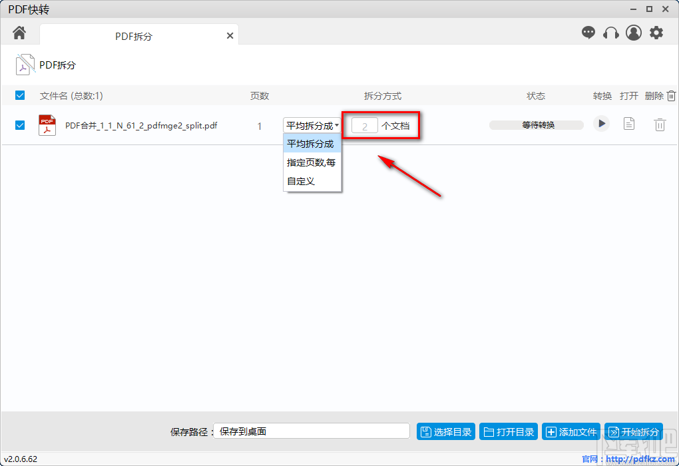
Task: Click the 等待转换 progress bar
Action: pyautogui.click(x=536, y=124)
